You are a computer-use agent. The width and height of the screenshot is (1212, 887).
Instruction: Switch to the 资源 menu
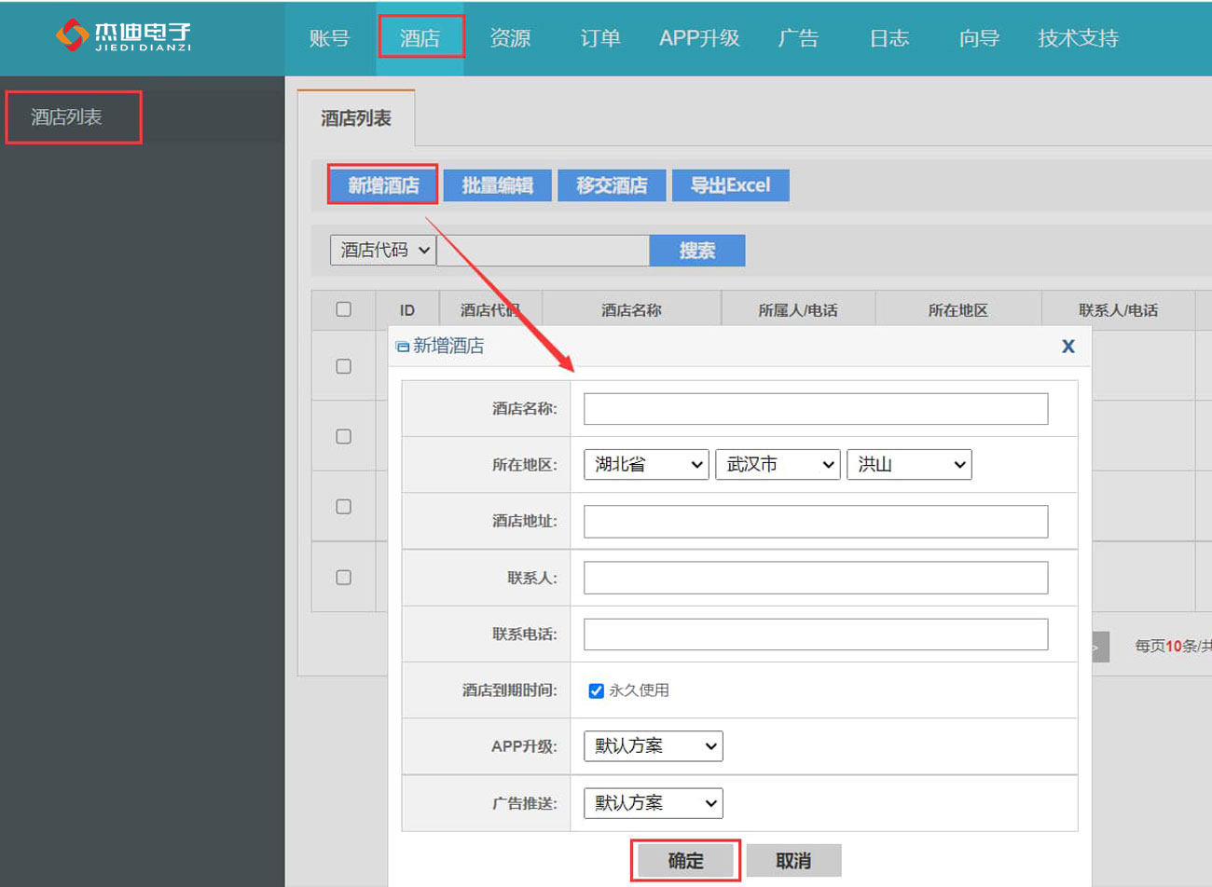click(510, 38)
